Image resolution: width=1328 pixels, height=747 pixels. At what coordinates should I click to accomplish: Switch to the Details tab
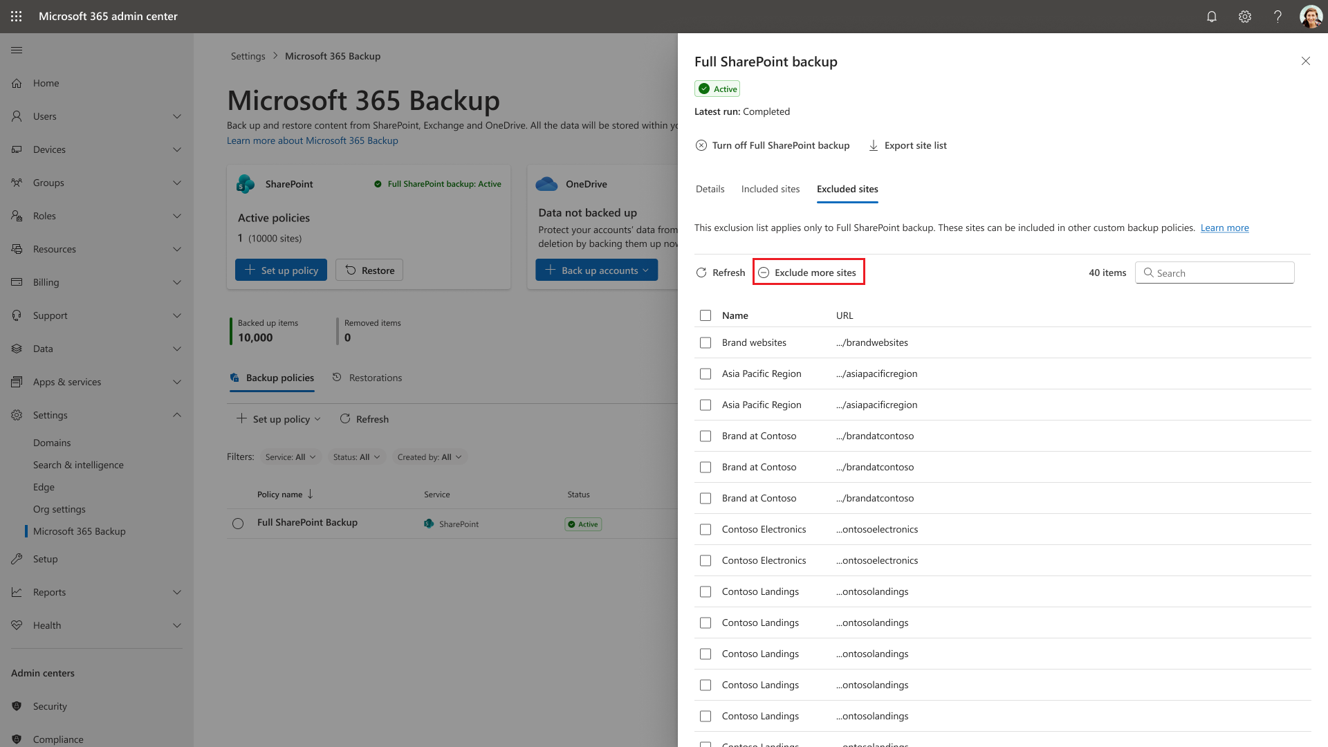[710, 189]
